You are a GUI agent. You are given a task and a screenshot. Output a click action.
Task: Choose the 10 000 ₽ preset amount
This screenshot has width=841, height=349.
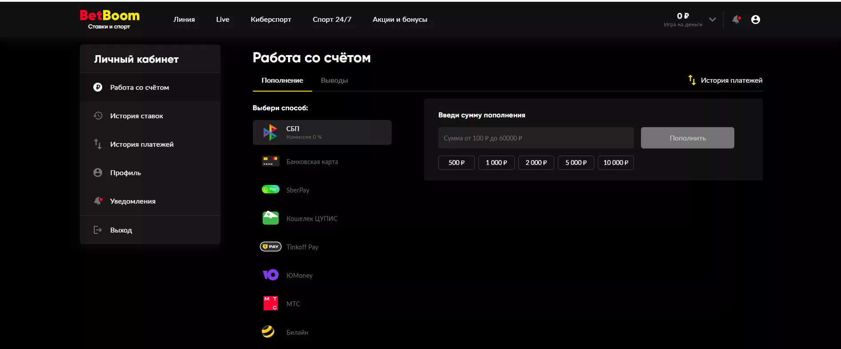point(616,163)
